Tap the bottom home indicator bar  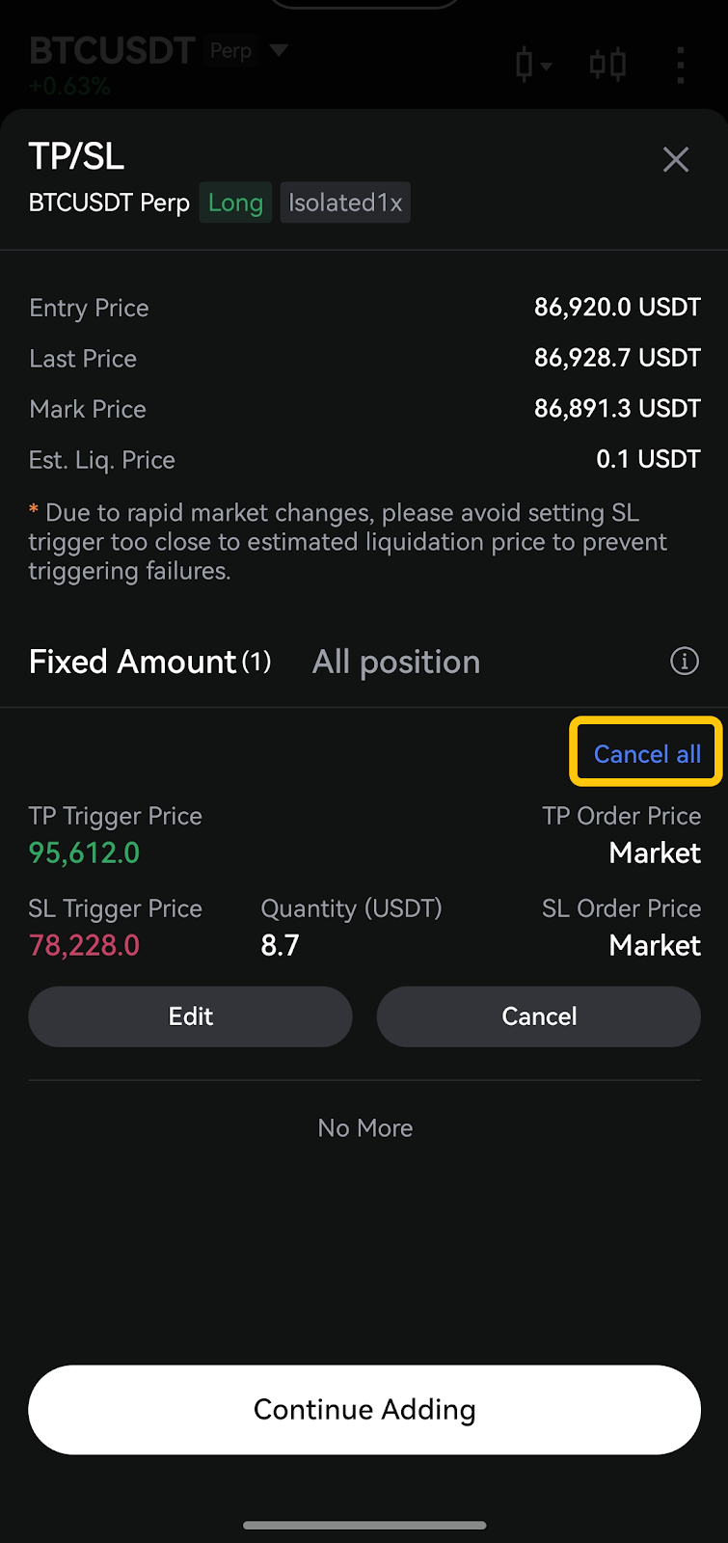pos(364,1525)
